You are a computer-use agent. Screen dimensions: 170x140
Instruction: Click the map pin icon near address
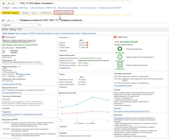[x=17, y=74]
